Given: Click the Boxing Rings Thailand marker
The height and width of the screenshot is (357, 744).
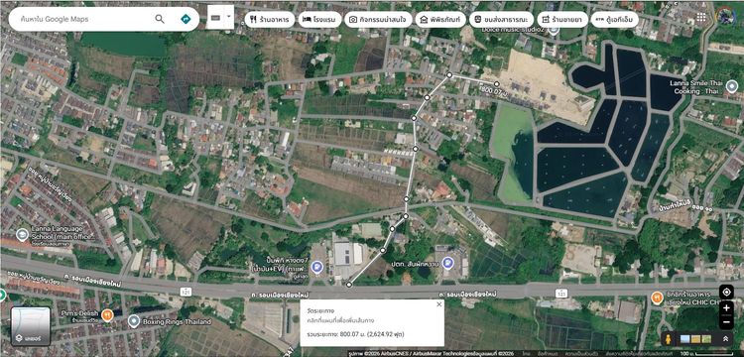Looking at the screenshot, I should (x=134, y=321).
